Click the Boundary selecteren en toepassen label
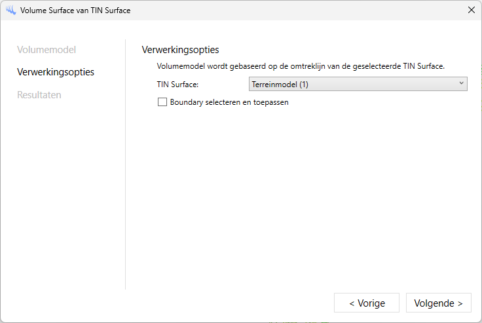 coord(229,102)
